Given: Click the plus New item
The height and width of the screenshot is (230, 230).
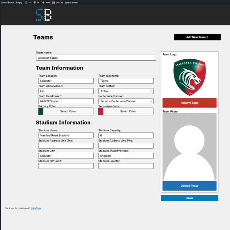Looking at the screenshot, I should [x=46, y=3].
